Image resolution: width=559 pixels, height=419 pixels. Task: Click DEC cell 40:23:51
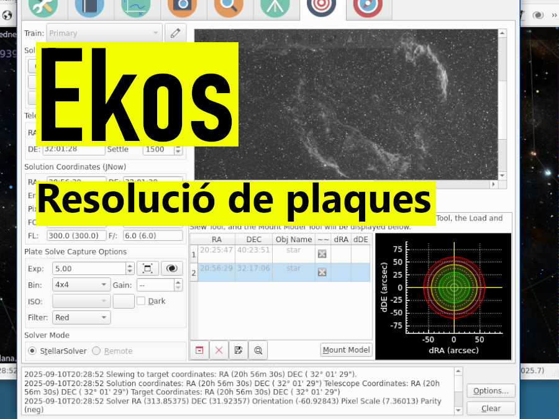[x=253, y=254]
